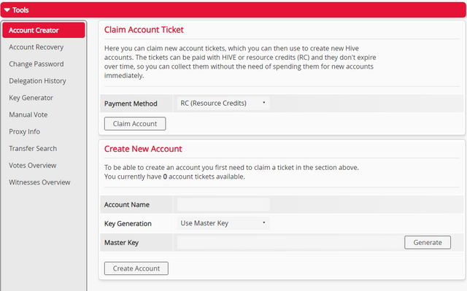
Task: Click the Payment Method dropdown arrow
Action: pos(264,103)
